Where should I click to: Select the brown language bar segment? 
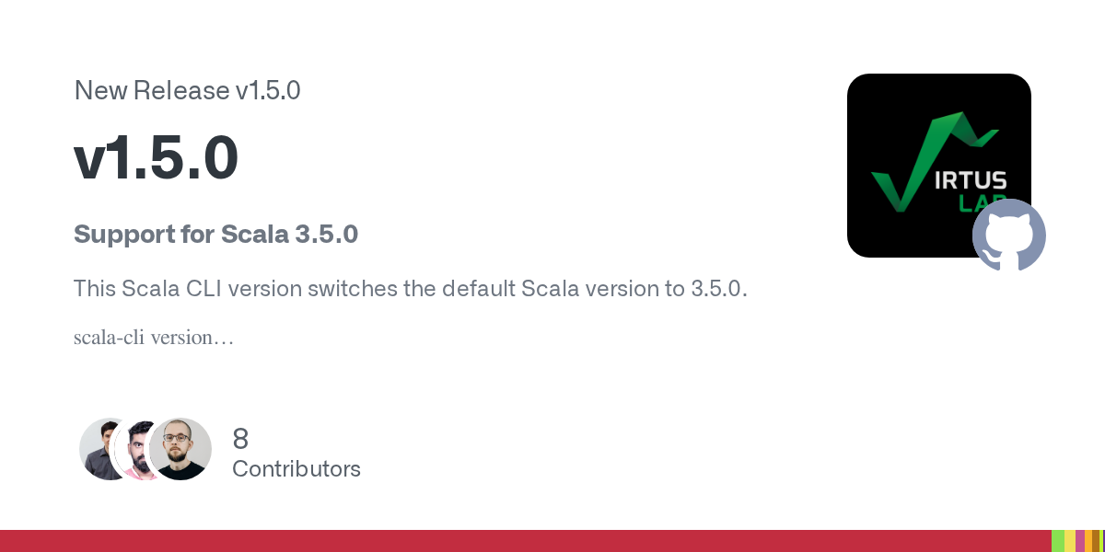(x=1097, y=541)
